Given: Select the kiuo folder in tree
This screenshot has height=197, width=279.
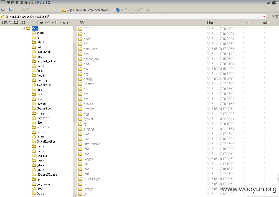Looking at the screenshot, I should point(41,193).
